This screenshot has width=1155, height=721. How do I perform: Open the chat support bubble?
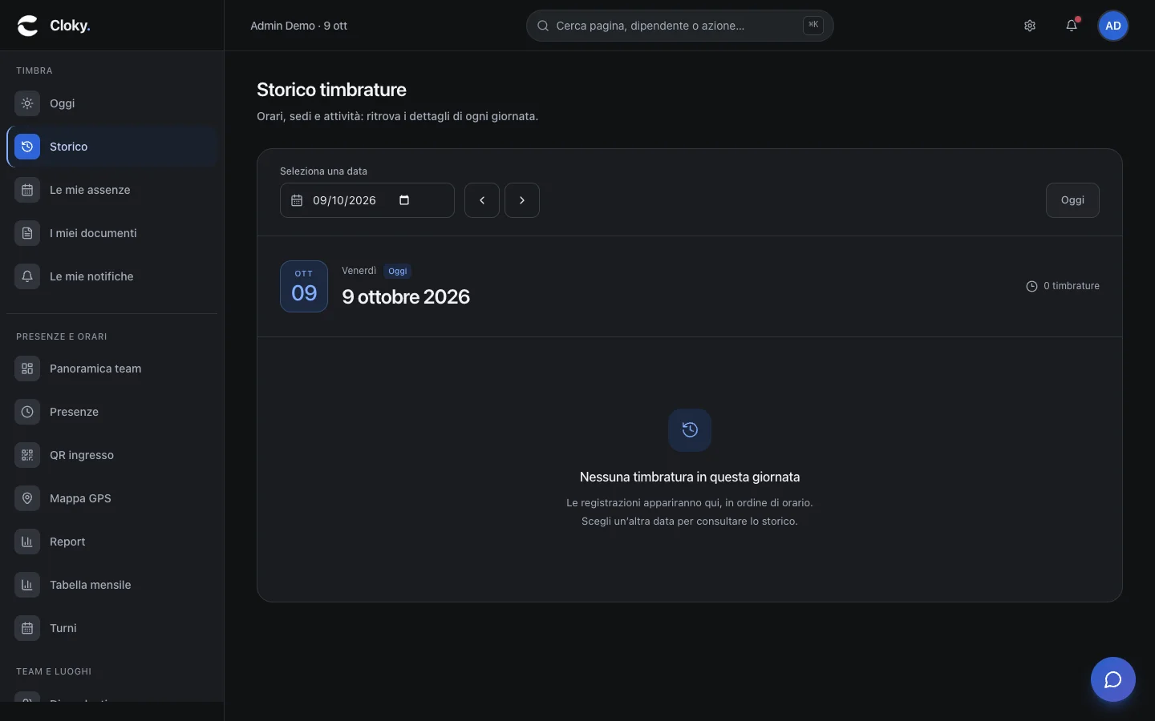pyautogui.click(x=1113, y=679)
